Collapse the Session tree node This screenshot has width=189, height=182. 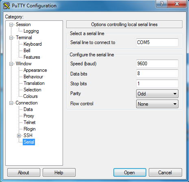click(11, 24)
